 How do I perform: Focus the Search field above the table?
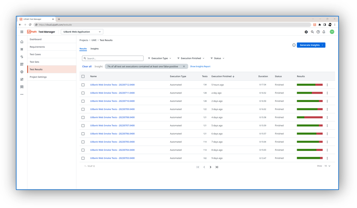point(113,58)
